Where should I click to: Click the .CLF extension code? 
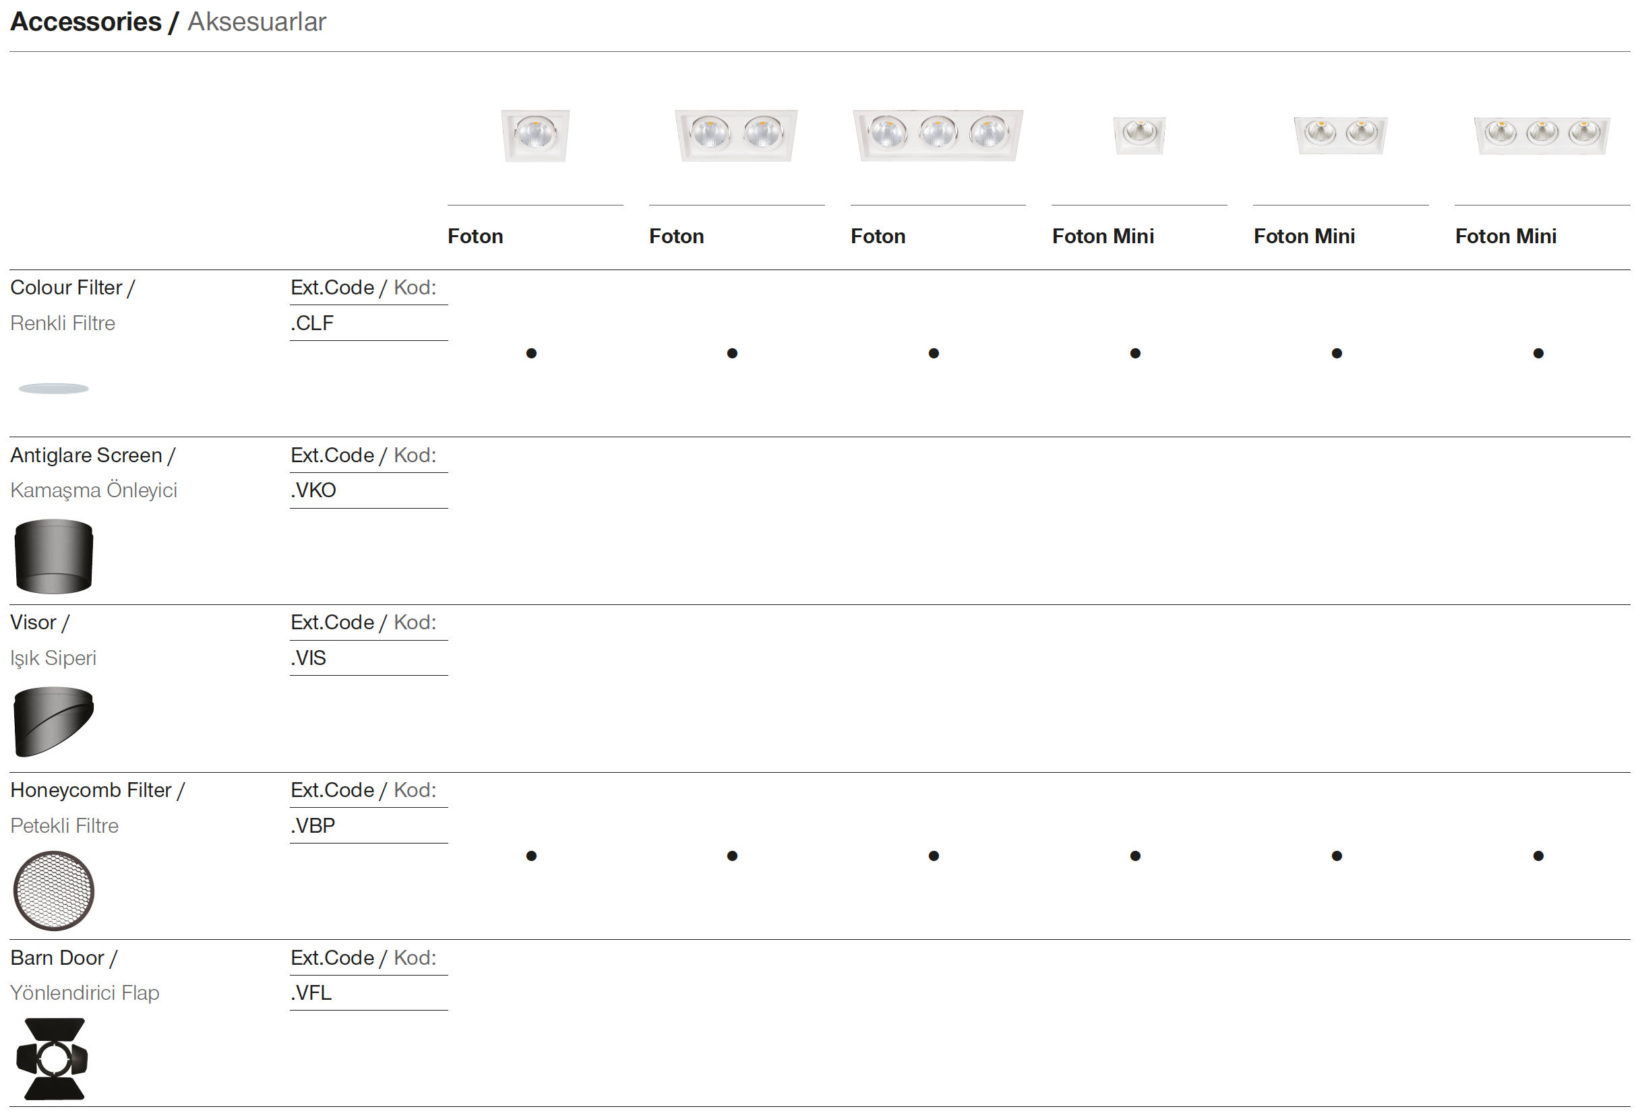click(x=312, y=323)
